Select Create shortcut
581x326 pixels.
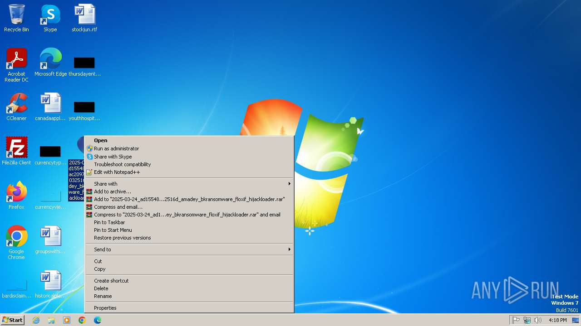190,281
